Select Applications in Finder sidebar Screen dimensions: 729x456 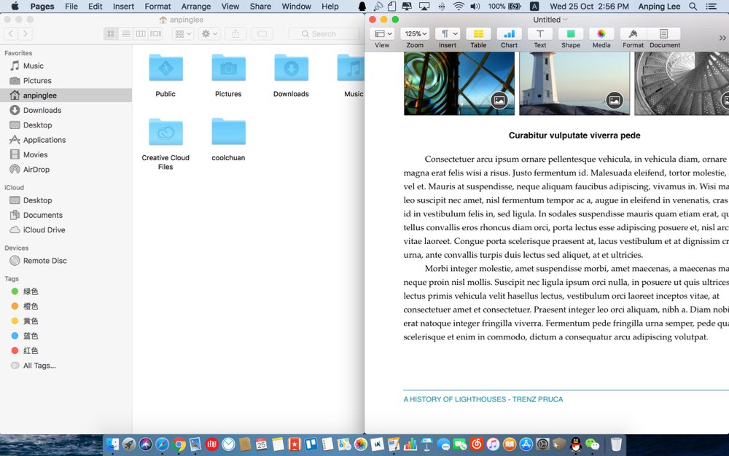coord(44,140)
